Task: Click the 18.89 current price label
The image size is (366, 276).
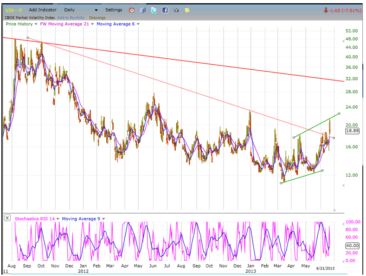Action: [353, 131]
